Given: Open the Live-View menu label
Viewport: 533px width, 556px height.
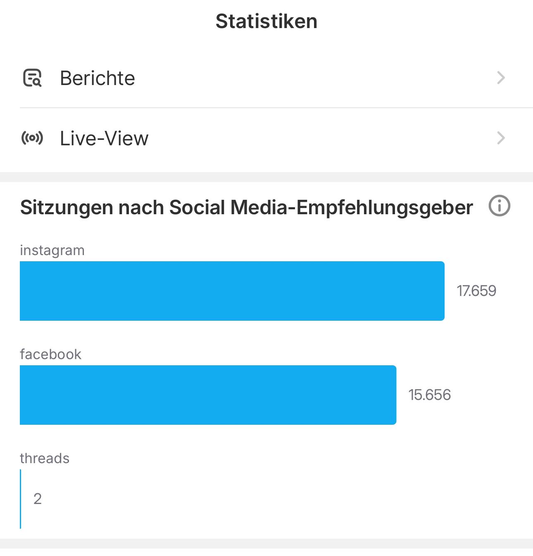Looking at the screenshot, I should coord(104,138).
